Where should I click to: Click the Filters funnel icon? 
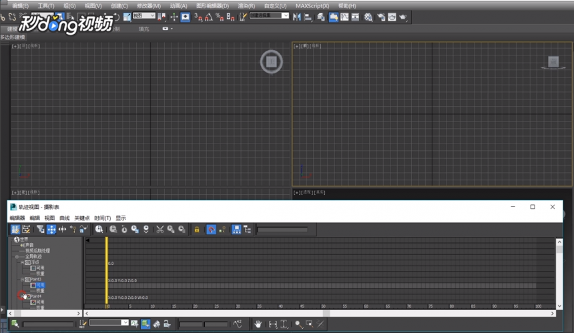pyautogui.click(x=40, y=230)
